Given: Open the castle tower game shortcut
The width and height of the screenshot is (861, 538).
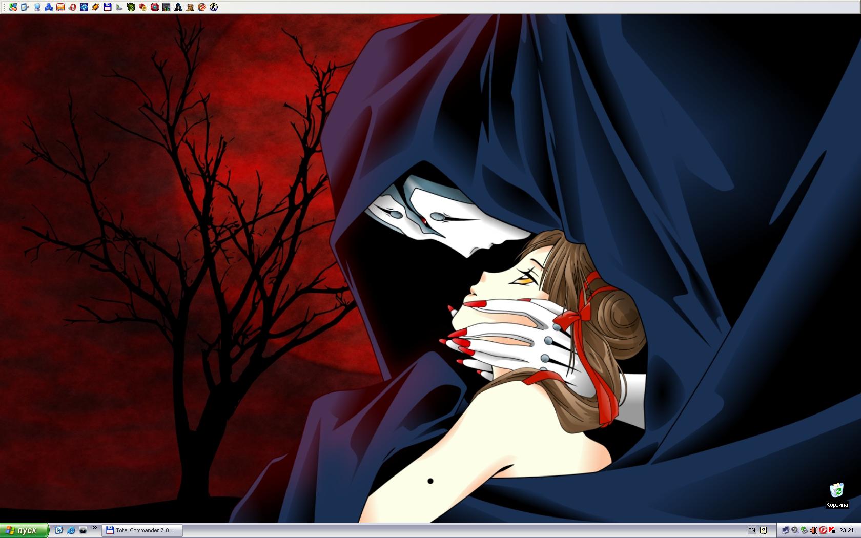Looking at the screenshot, I should (x=190, y=7).
